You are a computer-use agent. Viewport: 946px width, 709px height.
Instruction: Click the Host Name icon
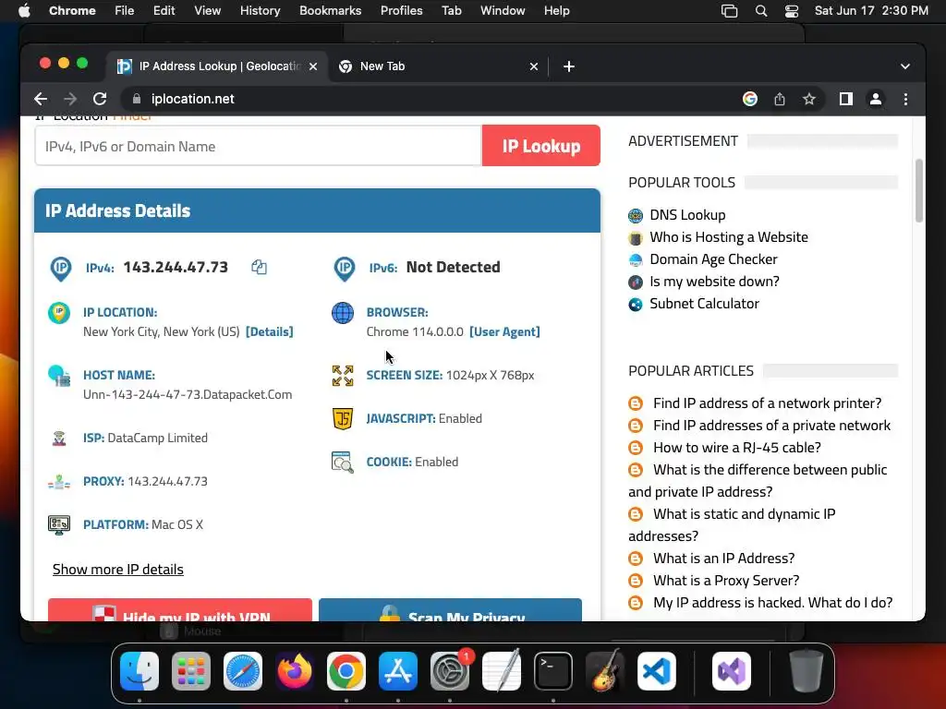pyautogui.click(x=59, y=376)
